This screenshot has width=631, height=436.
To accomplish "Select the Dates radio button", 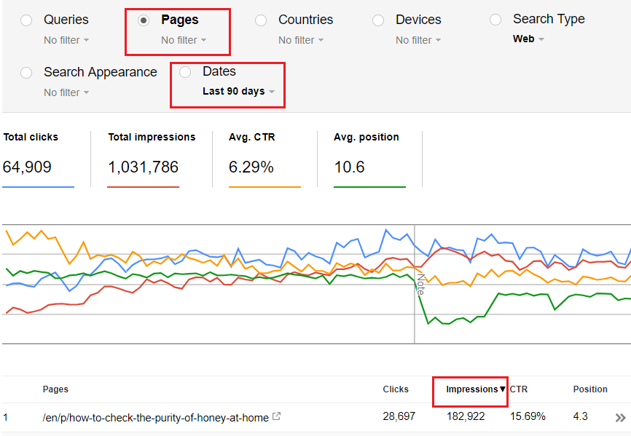I will point(185,72).
